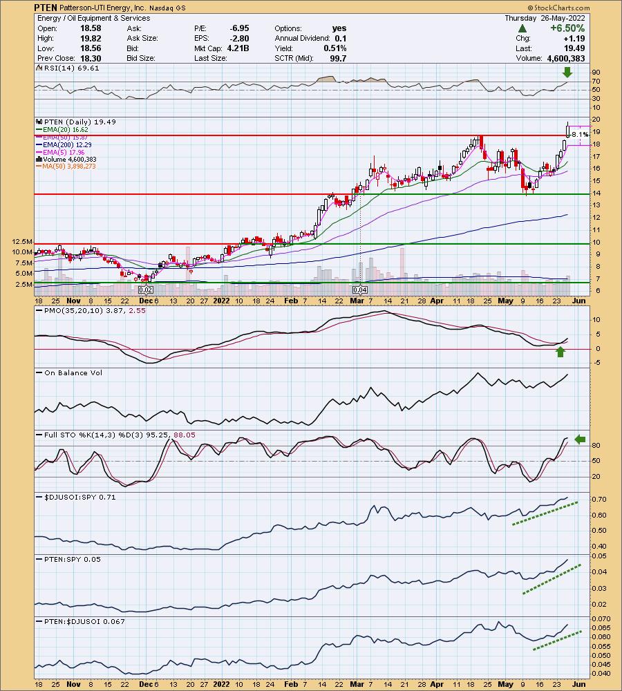Select the Patterson-UTI Energy, Inc. company name
The height and width of the screenshot is (691, 622).
click(102, 8)
